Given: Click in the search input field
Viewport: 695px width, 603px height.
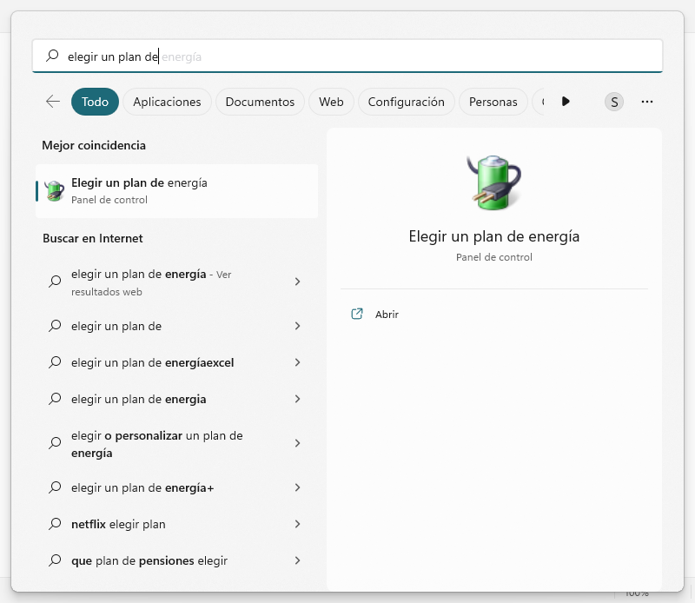Looking at the screenshot, I should [x=347, y=56].
